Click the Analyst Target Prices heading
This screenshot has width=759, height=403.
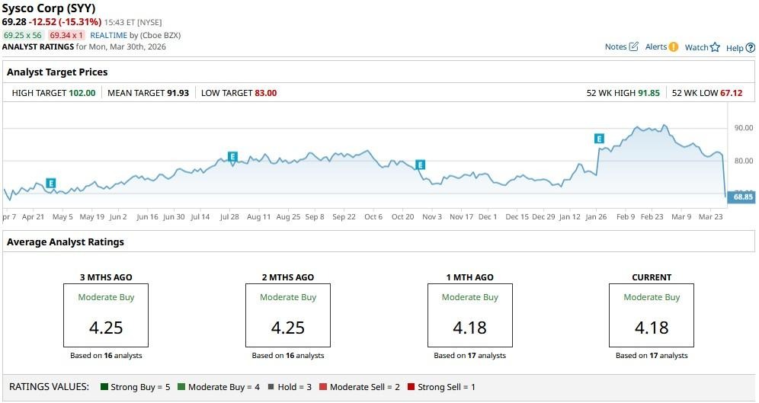(57, 72)
